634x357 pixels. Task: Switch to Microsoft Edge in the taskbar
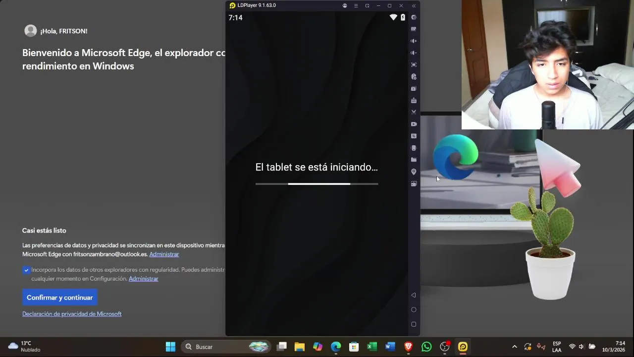[336, 347]
